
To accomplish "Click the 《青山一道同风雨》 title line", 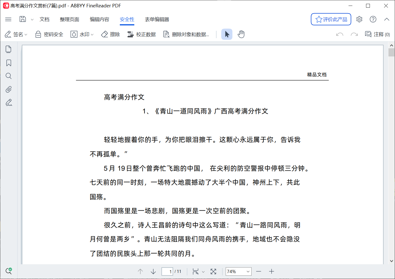I will 205,111.
